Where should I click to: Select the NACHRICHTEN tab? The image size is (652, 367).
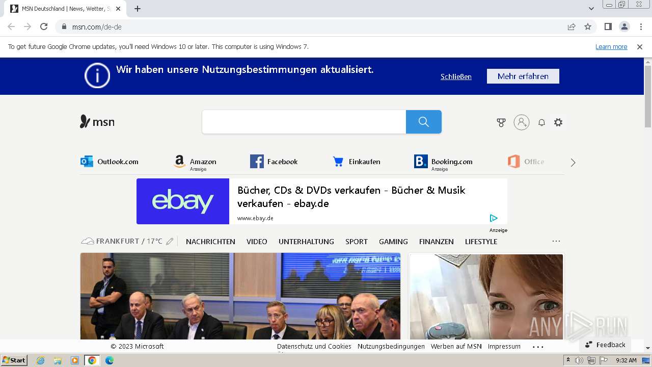tap(210, 242)
